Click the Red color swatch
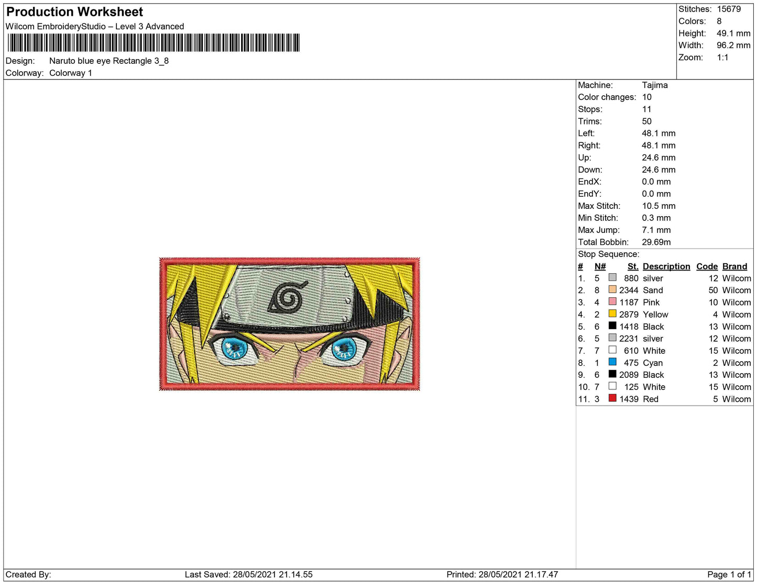Viewport: 757px width, 582px height. (x=612, y=398)
